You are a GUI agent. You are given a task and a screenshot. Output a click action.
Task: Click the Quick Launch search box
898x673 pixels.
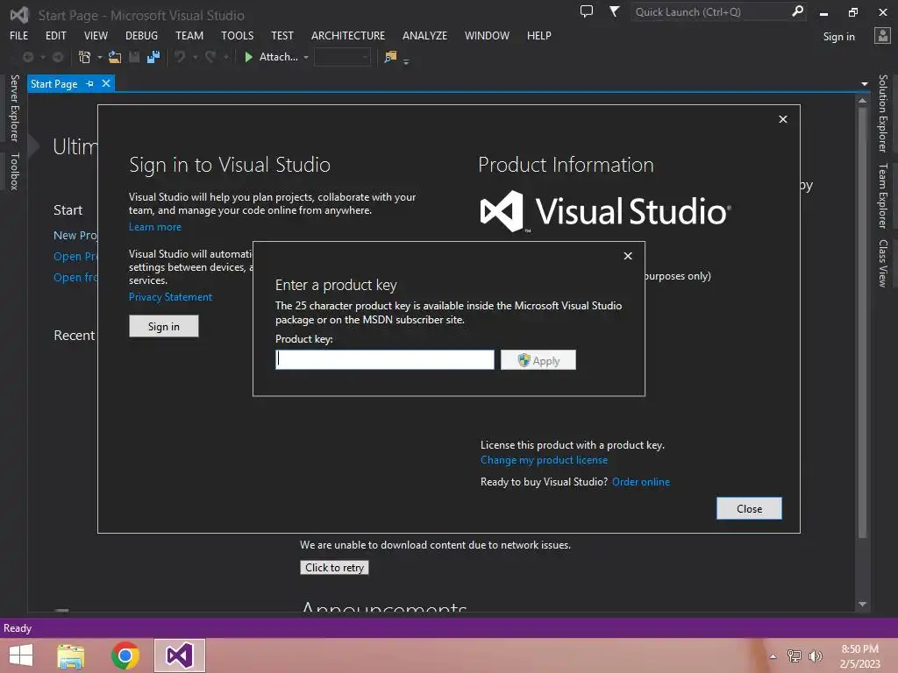point(712,12)
